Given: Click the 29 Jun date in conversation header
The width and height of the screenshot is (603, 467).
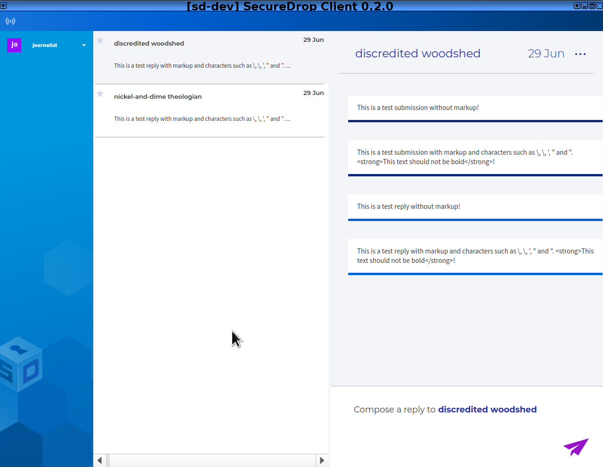Looking at the screenshot, I should (x=546, y=54).
